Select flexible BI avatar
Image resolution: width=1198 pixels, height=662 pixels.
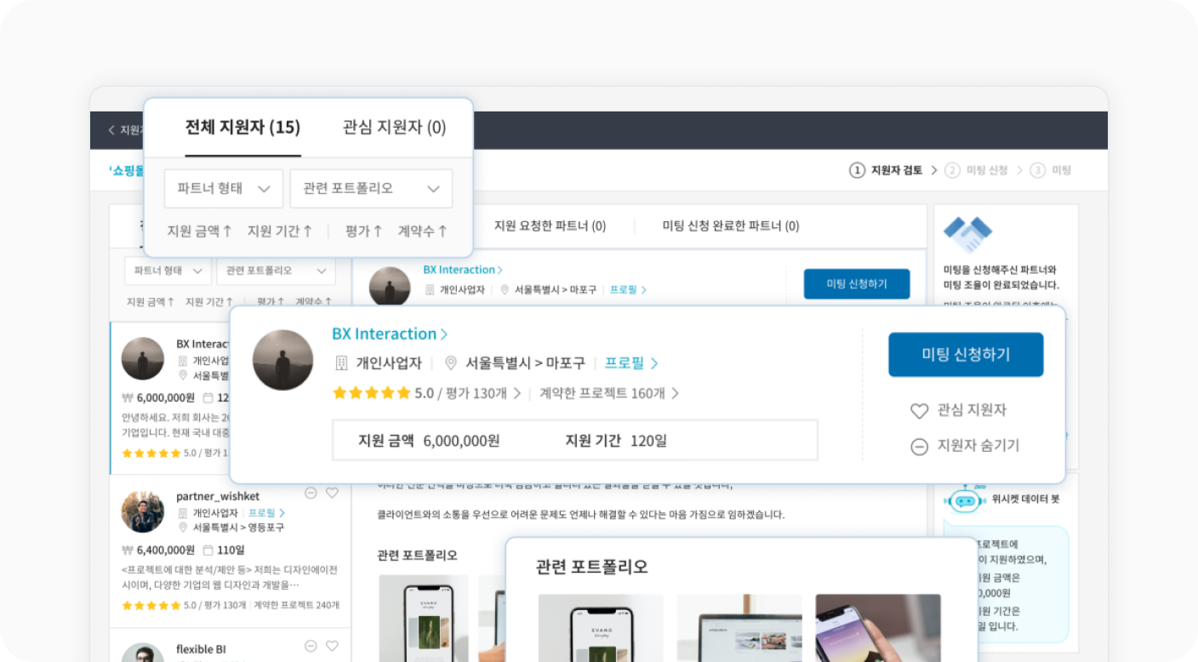143,653
